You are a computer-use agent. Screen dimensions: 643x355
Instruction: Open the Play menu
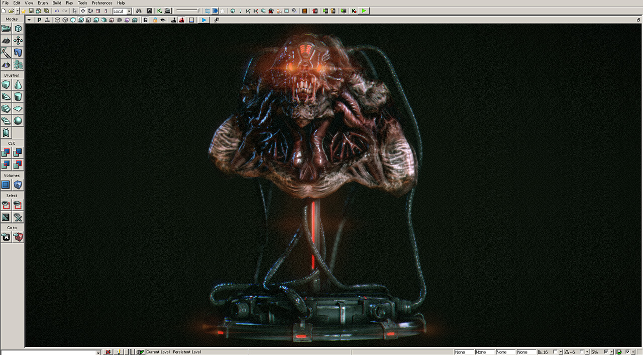coord(69,3)
